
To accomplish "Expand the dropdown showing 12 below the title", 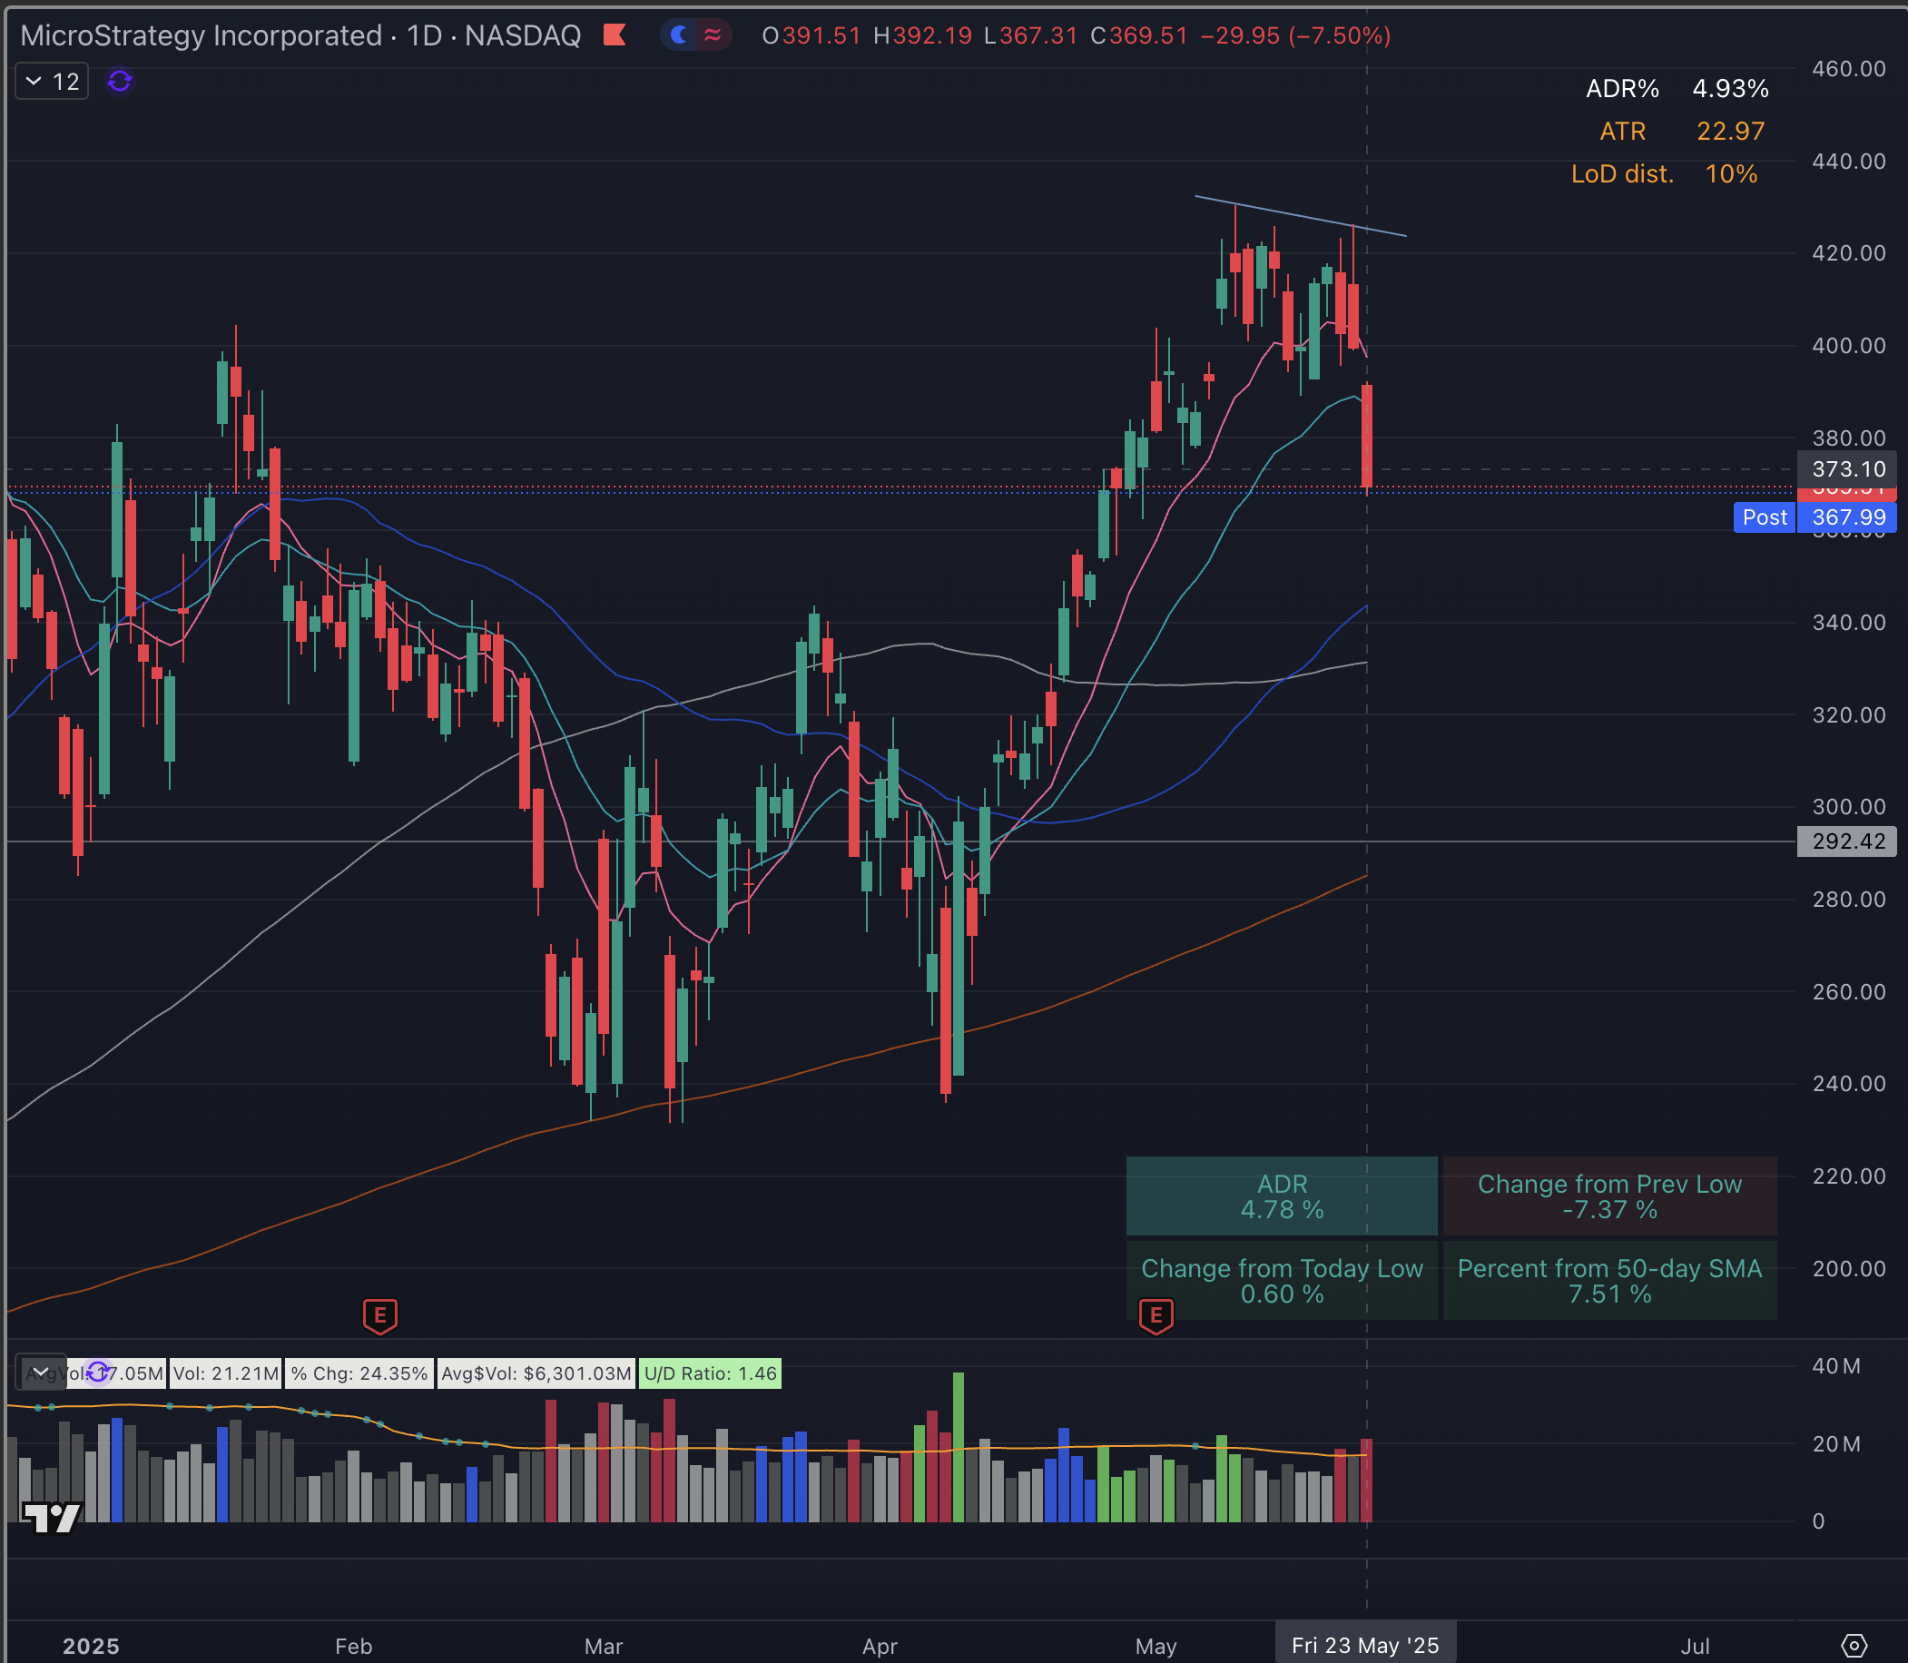I will click(51, 81).
